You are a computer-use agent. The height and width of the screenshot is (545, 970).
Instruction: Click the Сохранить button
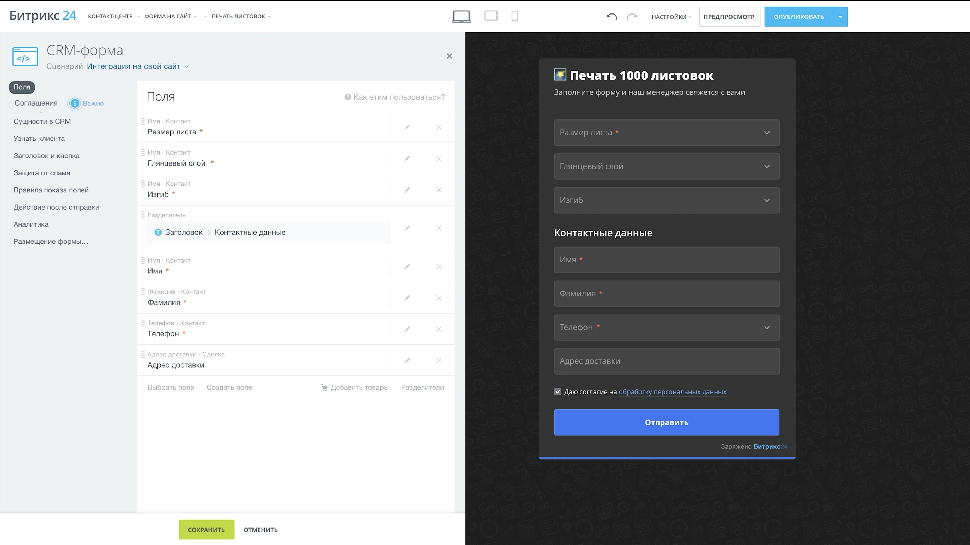[206, 530]
